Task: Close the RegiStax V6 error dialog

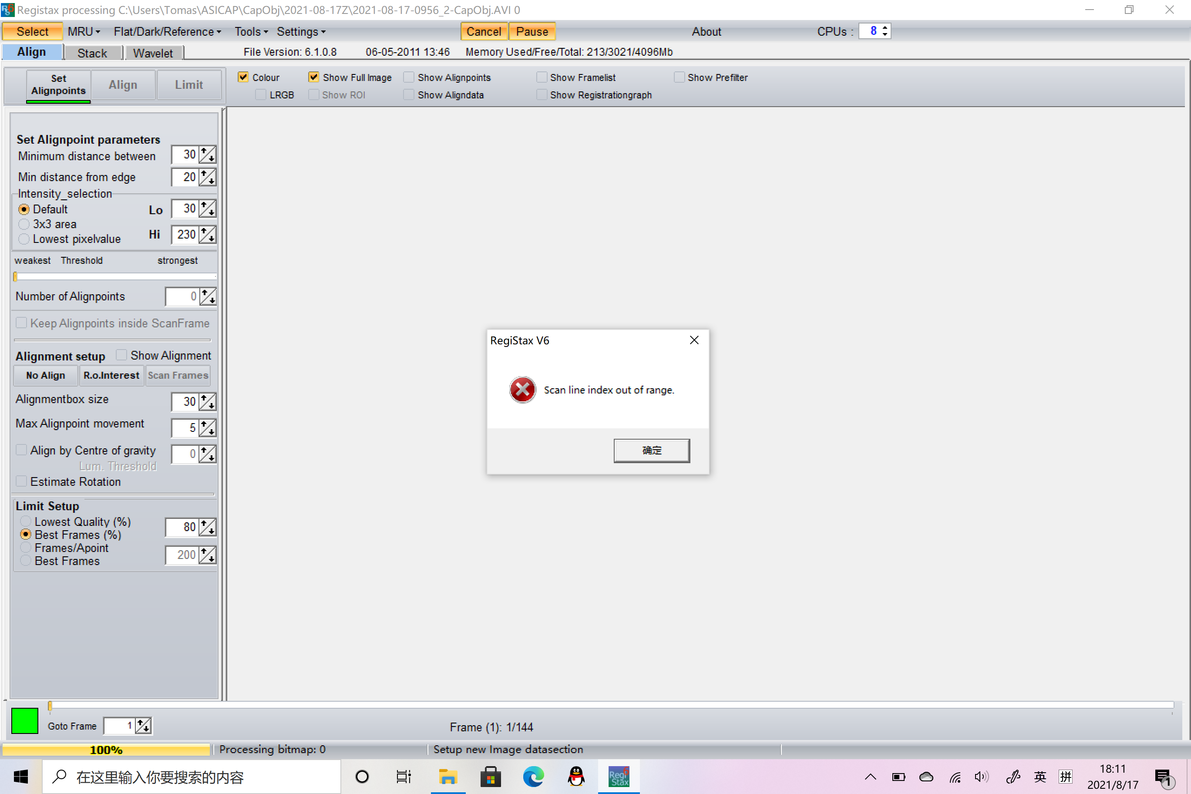Action: click(694, 340)
